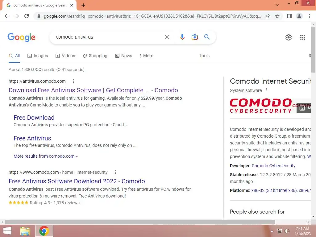Click the browser forward arrow
316x237 pixels.
pyautogui.click(x=17, y=16)
